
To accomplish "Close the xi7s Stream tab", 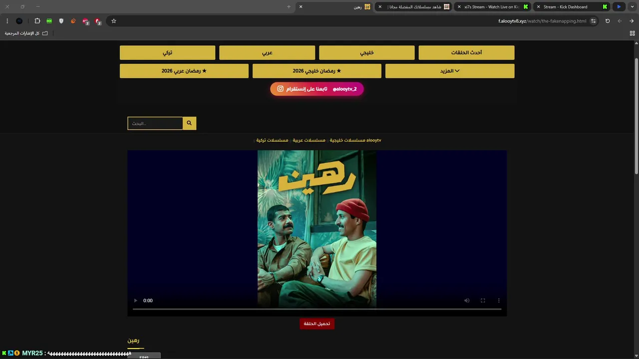I will click(x=459, y=7).
